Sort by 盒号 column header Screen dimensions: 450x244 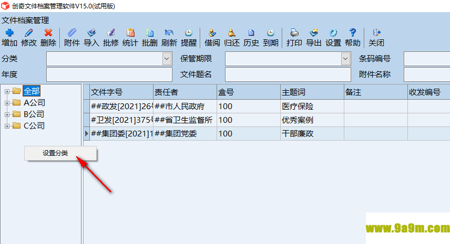point(249,92)
